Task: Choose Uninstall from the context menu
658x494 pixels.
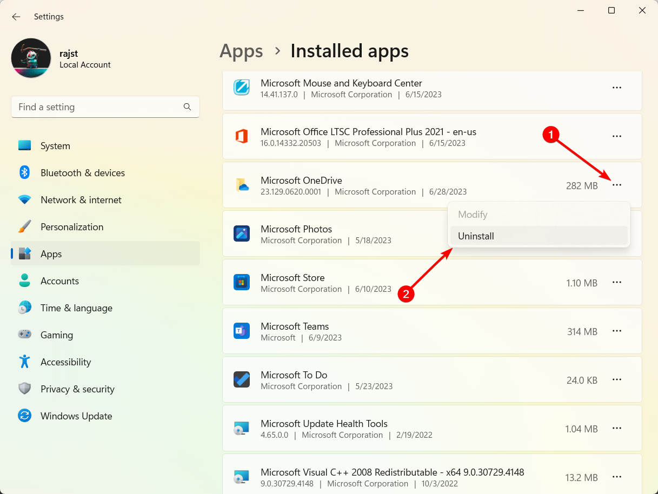Action: [x=476, y=236]
